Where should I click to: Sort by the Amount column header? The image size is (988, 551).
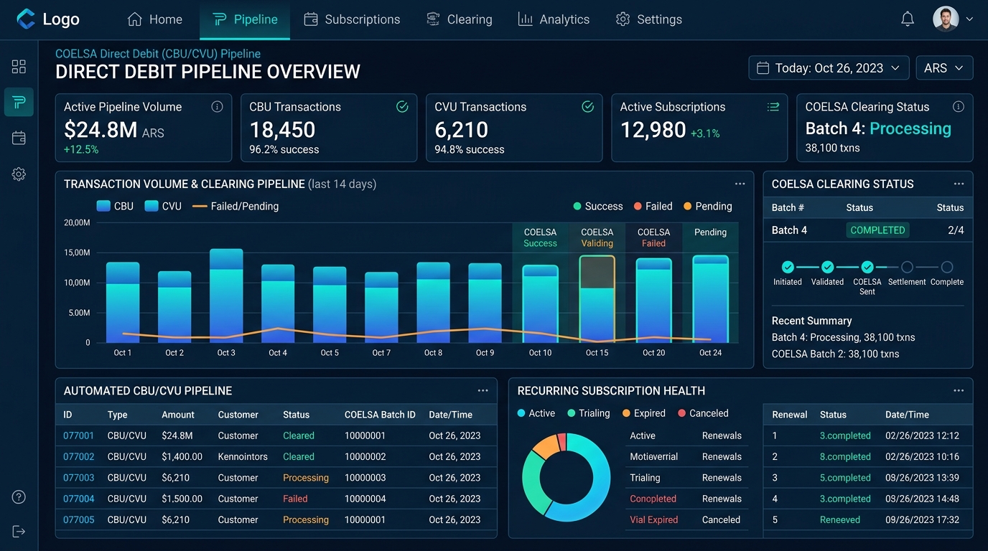(178, 415)
